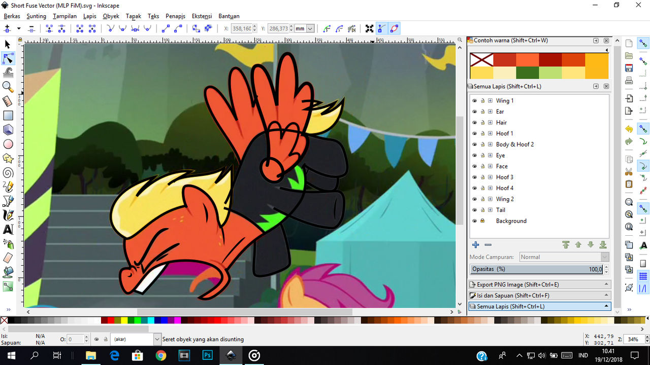Viewport: 650px width, 365px height.
Task: Toggle grid display in snap toolbar
Action: pyautogui.click(x=643, y=276)
